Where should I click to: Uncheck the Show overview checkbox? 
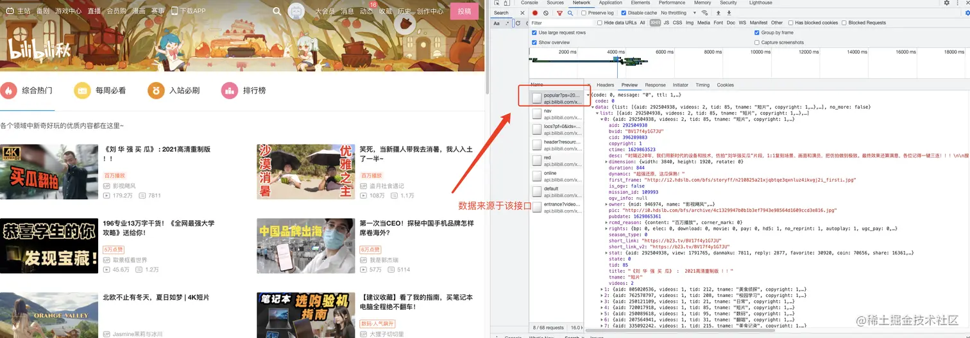tap(534, 42)
